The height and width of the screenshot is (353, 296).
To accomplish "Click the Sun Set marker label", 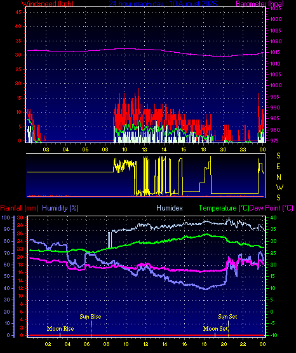I will (227, 317).
